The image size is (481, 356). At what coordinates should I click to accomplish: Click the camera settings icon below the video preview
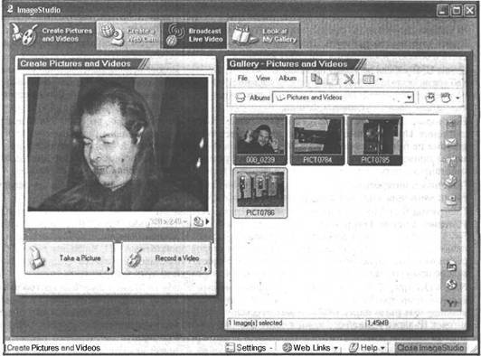[x=198, y=221]
